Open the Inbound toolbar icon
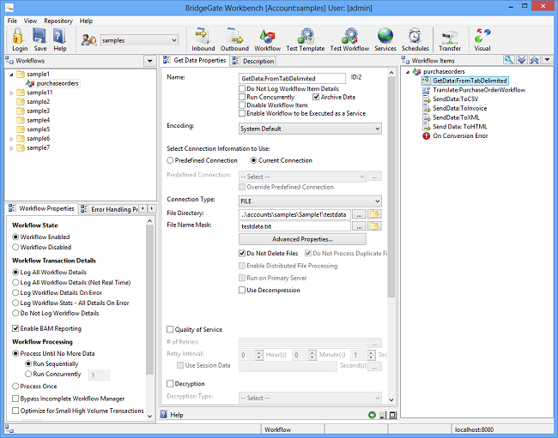Screen dimensions: 558x438 [203, 36]
